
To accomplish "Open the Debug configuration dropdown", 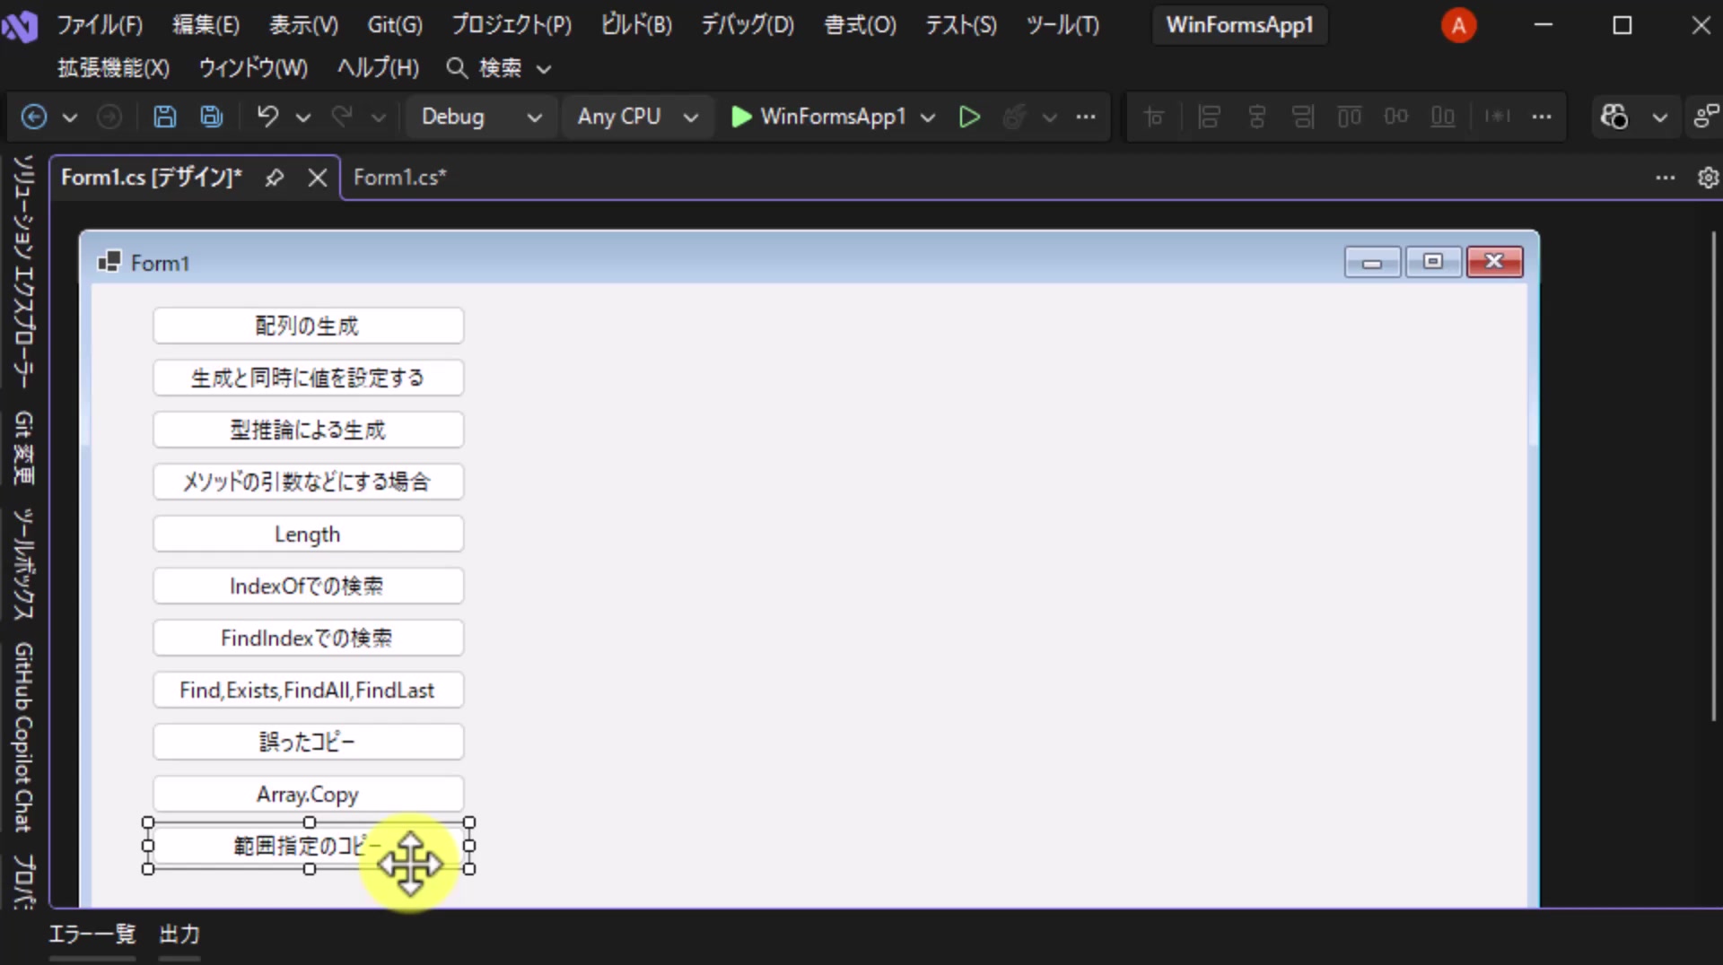I will pyautogui.click(x=482, y=117).
